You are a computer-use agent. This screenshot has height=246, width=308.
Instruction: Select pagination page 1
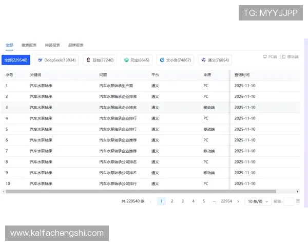pyautogui.click(x=161, y=201)
